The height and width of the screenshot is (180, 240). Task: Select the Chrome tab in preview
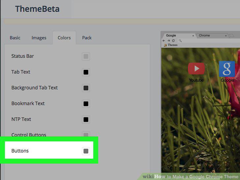[x=212, y=35]
